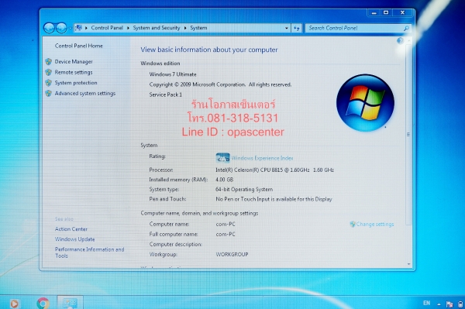Viewport: 465px width, 309px height.
Task: Click the search magnifier icon
Action: pyautogui.click(x=406, y=28)
